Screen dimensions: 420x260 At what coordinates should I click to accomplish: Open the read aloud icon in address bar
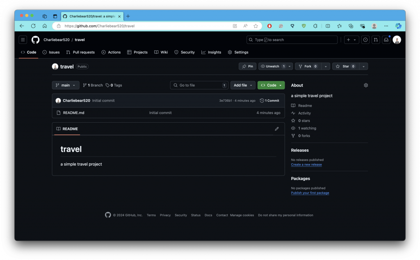(x=245, y=26)
